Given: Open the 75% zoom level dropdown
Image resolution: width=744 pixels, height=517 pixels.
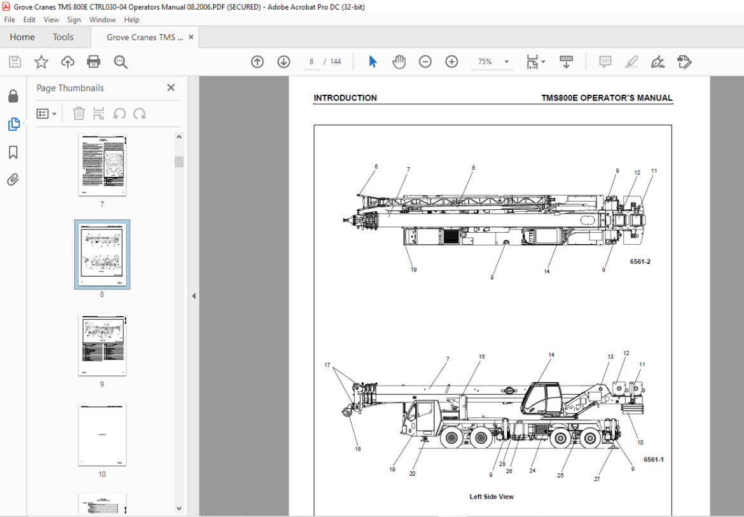Looking at the screenshot, I should 506,62.
